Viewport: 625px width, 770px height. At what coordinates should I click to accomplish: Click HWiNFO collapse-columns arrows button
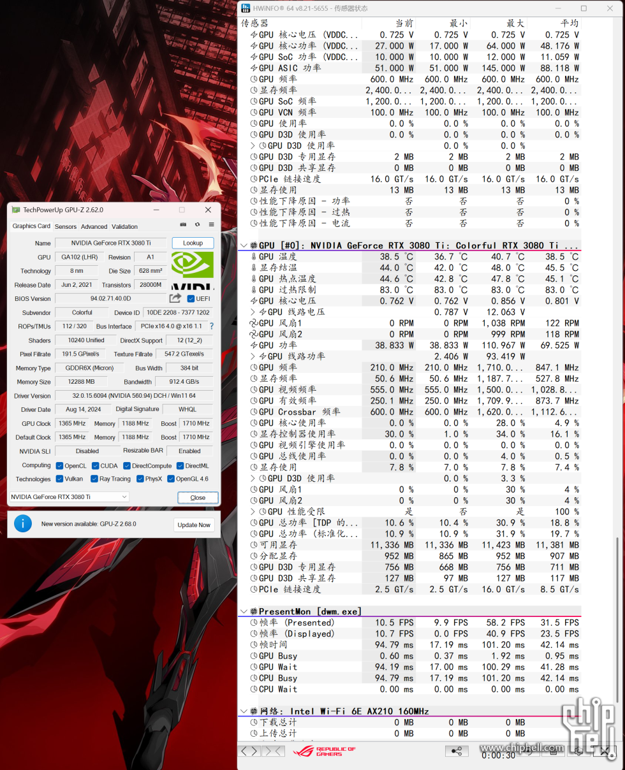(273, 751)
